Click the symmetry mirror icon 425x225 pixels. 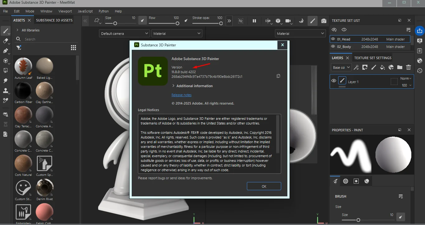[268, 21]
